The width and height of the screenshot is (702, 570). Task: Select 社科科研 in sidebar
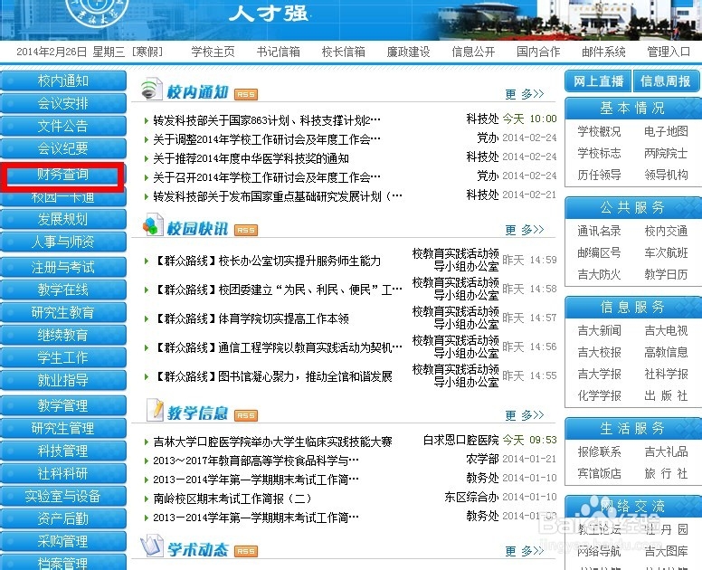[x=63, y=473]
